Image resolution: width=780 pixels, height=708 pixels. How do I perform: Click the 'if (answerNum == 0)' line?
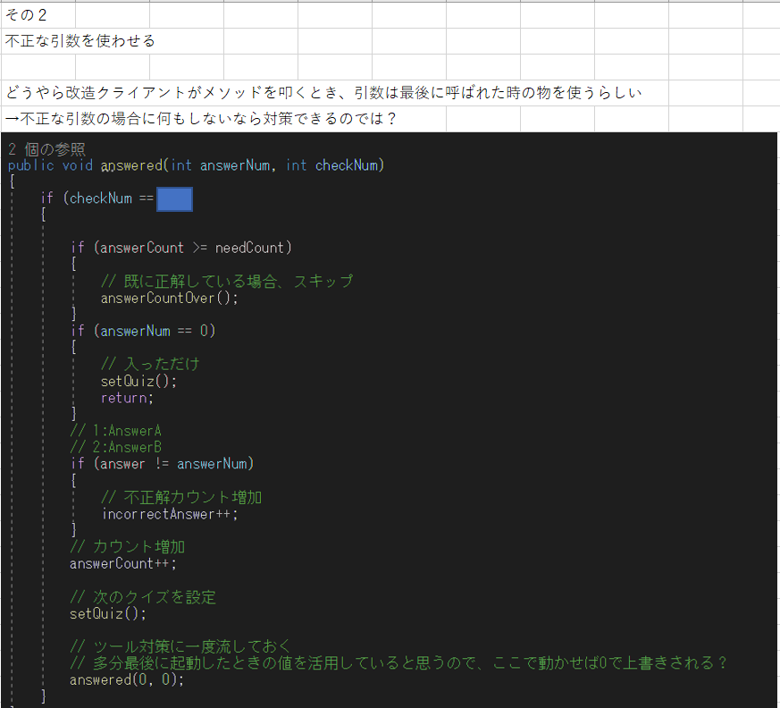pos(143,331)
